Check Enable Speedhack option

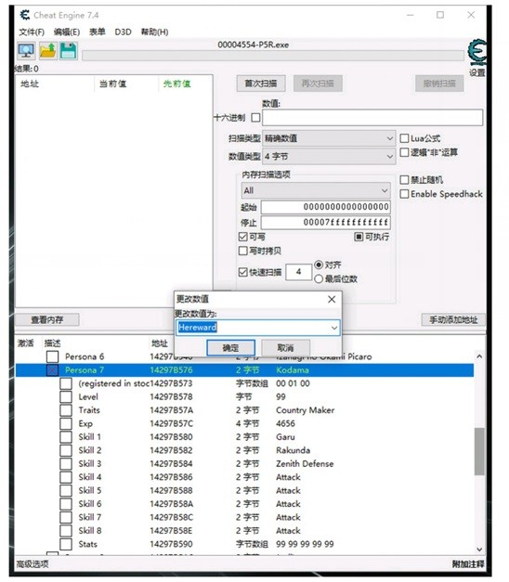coord(404,194)
